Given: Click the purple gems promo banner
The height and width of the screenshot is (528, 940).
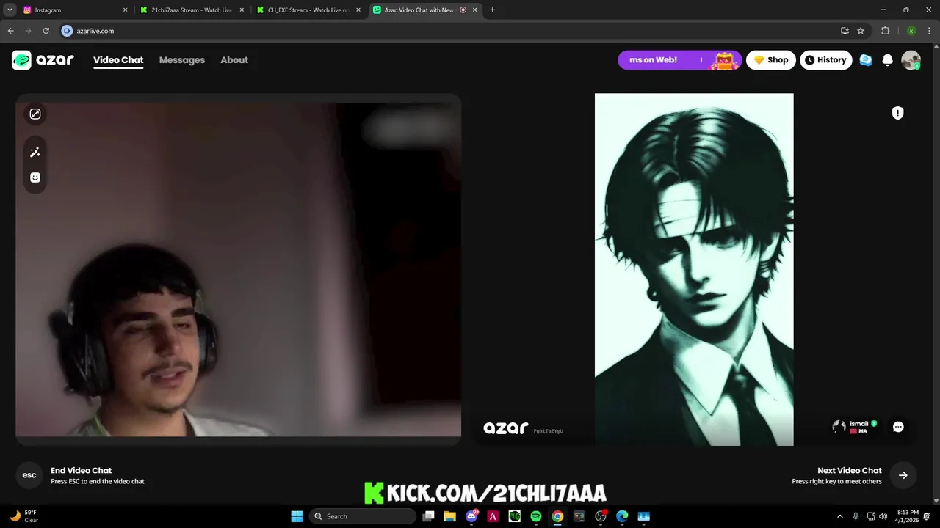Looking at the screenshot, I should (679, 60).
